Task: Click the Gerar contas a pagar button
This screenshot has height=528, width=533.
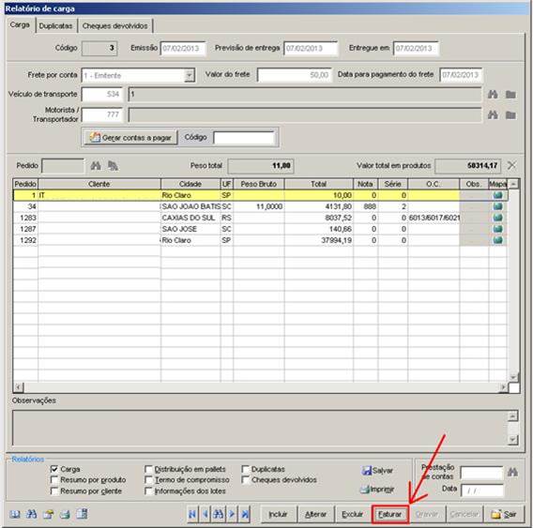Action: [x=130, y=138]
